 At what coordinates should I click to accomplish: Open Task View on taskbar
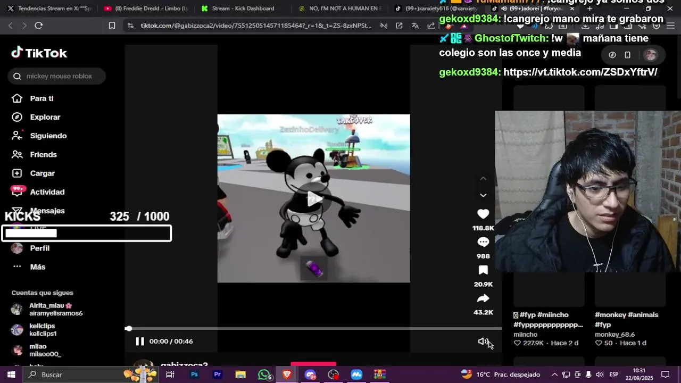pos(170,374)
